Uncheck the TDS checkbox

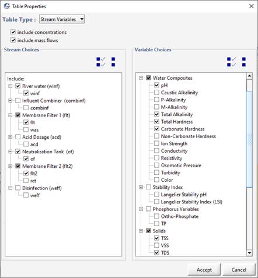click(156, 252)
